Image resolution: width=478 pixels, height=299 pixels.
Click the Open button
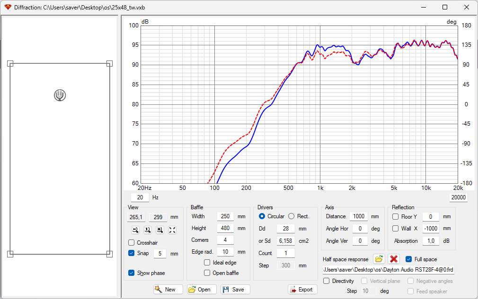tap(202, 289)
